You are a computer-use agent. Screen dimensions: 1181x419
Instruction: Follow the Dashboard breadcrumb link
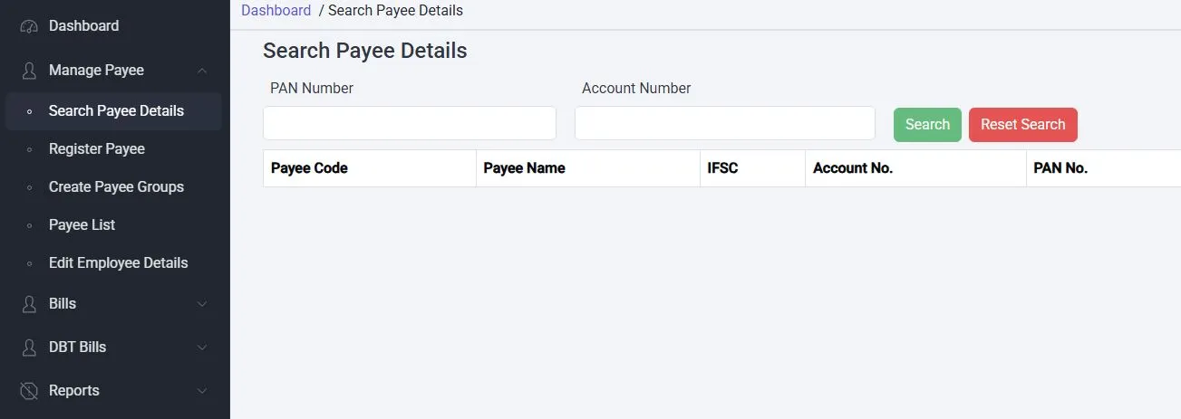(x=276, y=11)
